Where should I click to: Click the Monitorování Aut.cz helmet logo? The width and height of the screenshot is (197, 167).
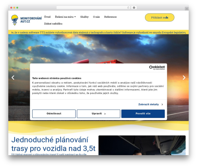pyautogui.click(x=26, y=20)
